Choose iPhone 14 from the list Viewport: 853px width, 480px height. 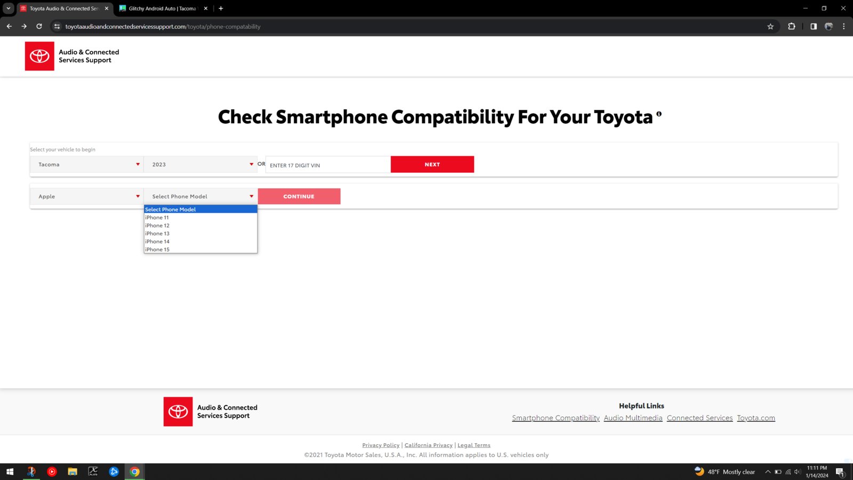tap(200, 242)
